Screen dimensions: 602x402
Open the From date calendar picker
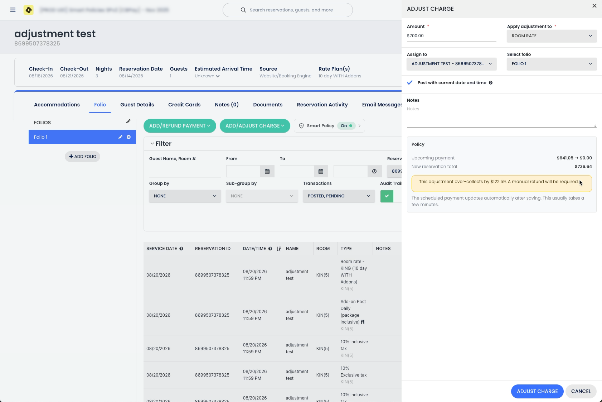[x=267, y=171]
